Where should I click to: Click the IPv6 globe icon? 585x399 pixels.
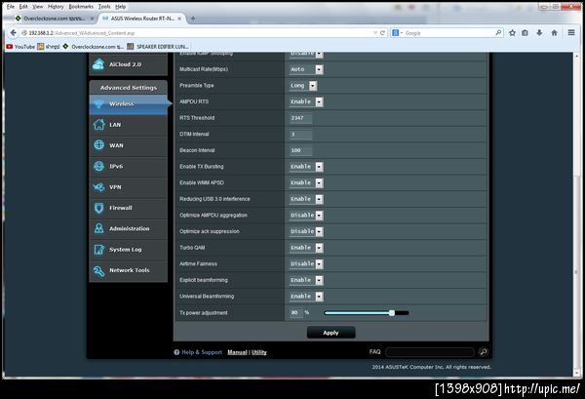(x=98, y=166)
